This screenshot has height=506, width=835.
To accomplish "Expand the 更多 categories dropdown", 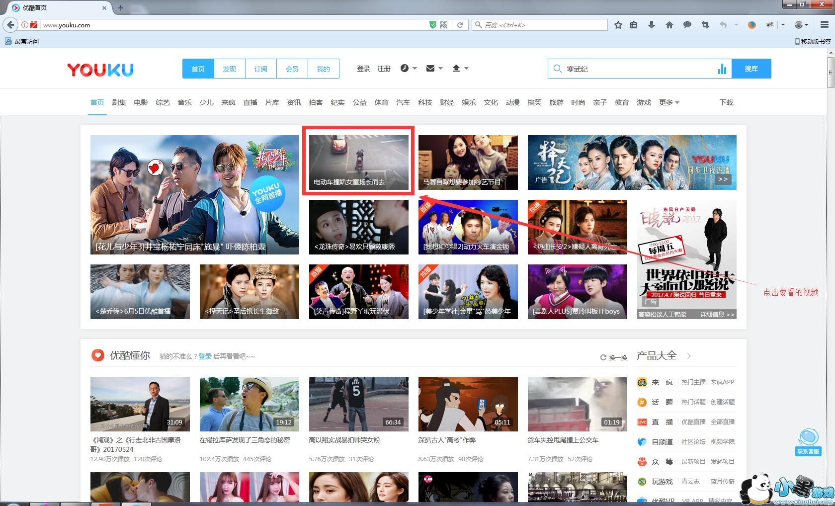I will click(668, 102).
